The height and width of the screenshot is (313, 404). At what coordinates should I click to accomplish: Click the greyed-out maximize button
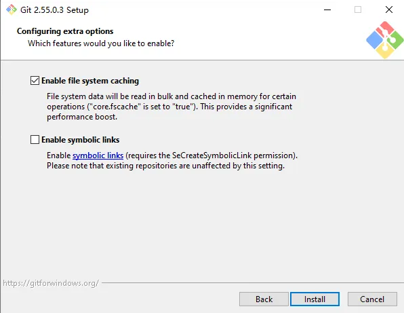(x=358, y=10)
